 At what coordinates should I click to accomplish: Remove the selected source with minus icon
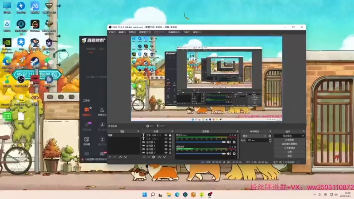[149, 157]
